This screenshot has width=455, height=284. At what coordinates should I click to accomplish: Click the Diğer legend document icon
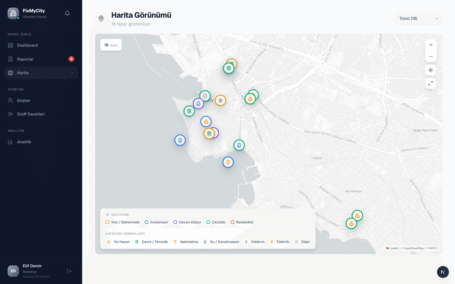click(296, 242)
